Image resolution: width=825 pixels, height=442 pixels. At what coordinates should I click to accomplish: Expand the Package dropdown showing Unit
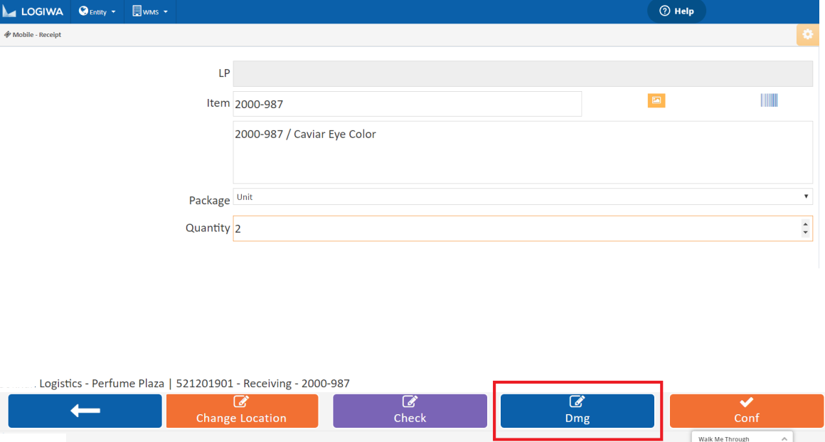tap(522, 197)
